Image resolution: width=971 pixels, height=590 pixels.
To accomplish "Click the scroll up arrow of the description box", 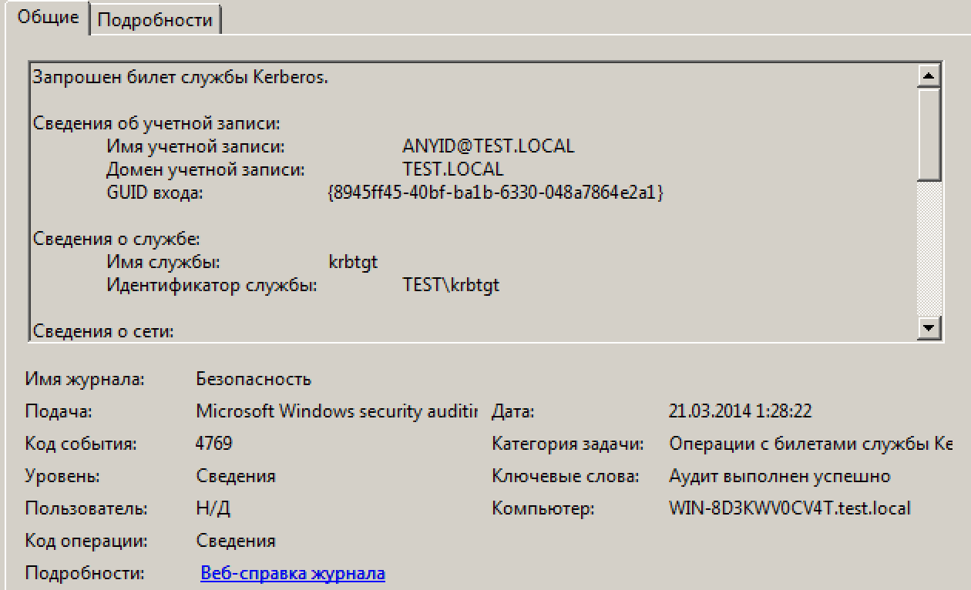I will coord(929,75).
